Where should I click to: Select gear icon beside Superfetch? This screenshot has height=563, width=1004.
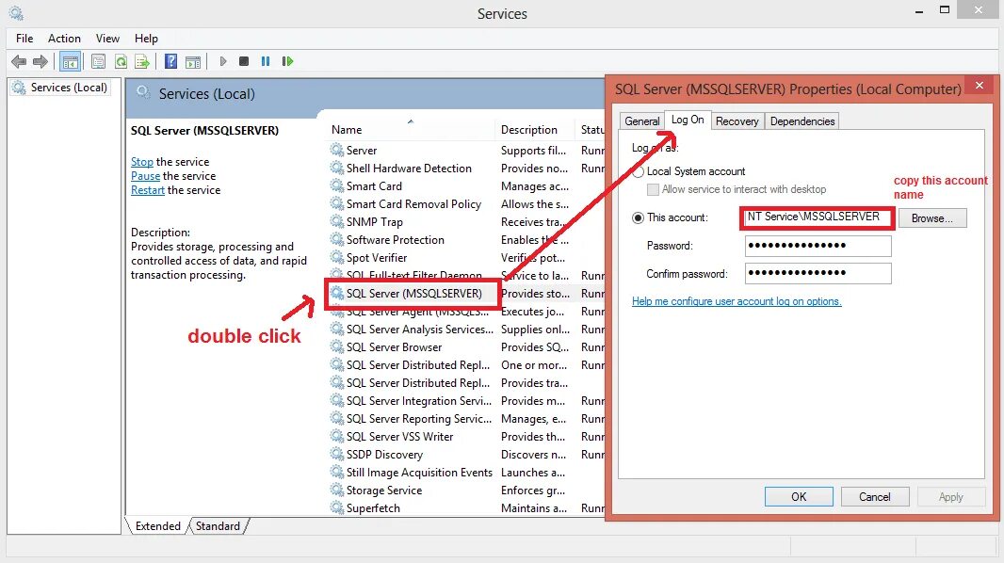tap(337, 508)
